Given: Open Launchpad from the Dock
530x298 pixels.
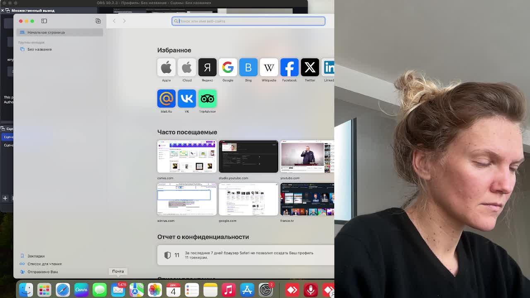Looking at the screenshot, I should pos(44,290).
